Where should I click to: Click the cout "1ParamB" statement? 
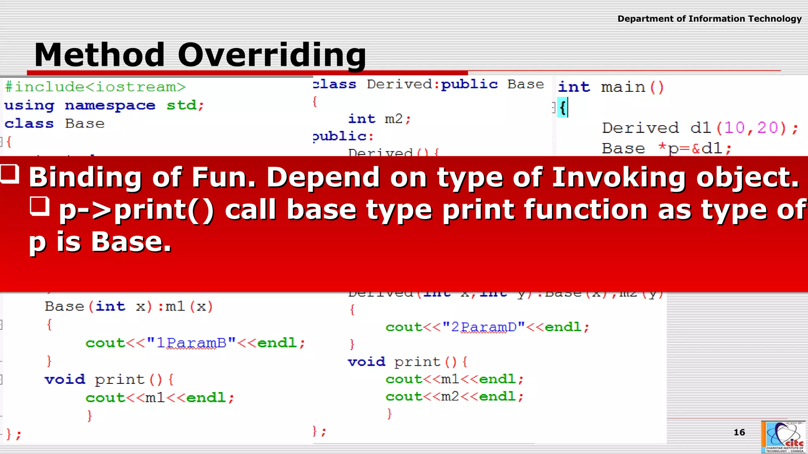[196, 343]
